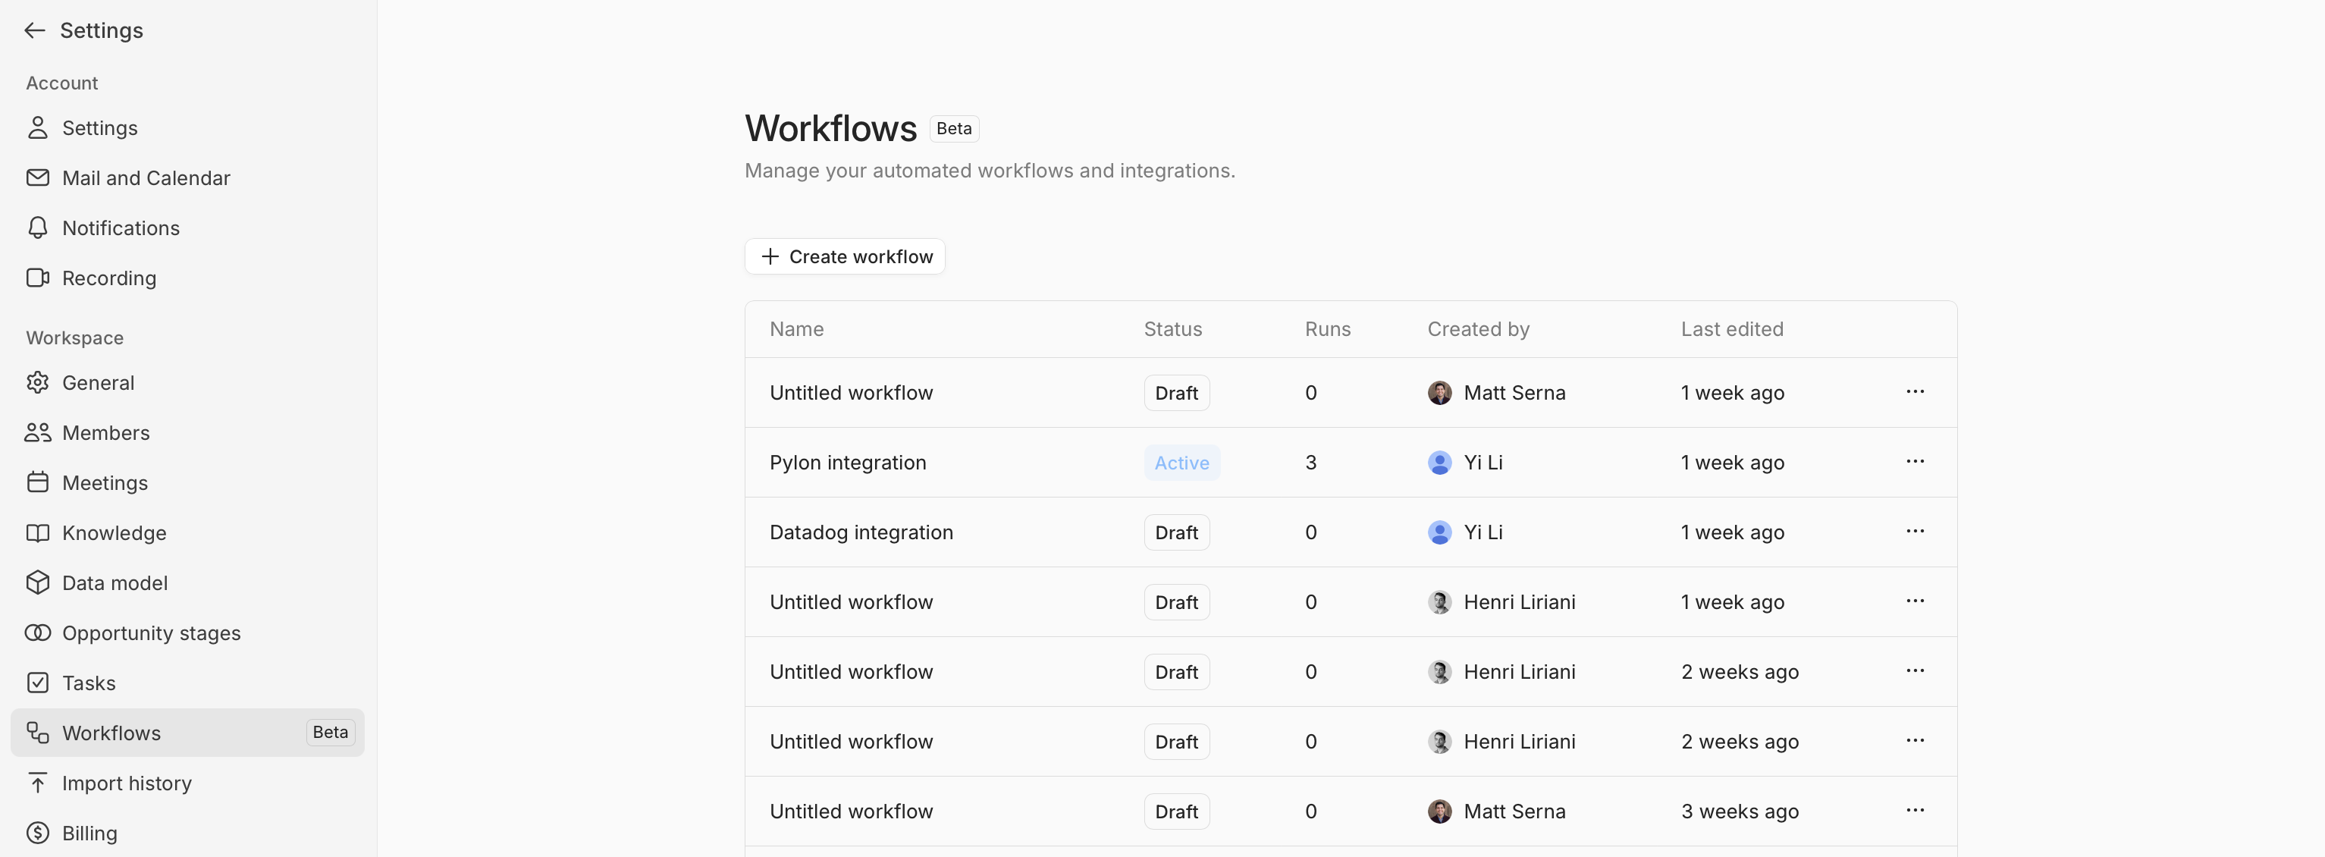Viewport: 2325px width, 857px height.
Task: Navigate to Members
Action: [188, 432]
